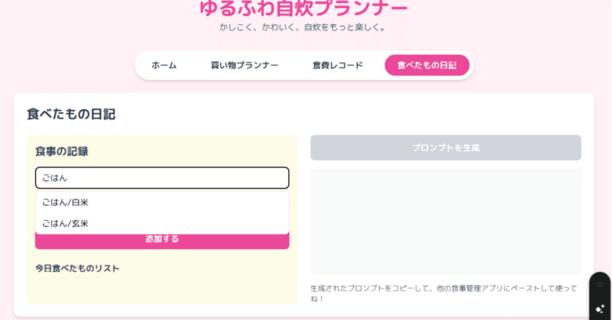Click inside the empty generated prompt box

click(446, 221)
